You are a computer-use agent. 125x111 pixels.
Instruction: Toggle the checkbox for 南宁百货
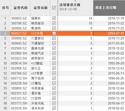point(54,78)
